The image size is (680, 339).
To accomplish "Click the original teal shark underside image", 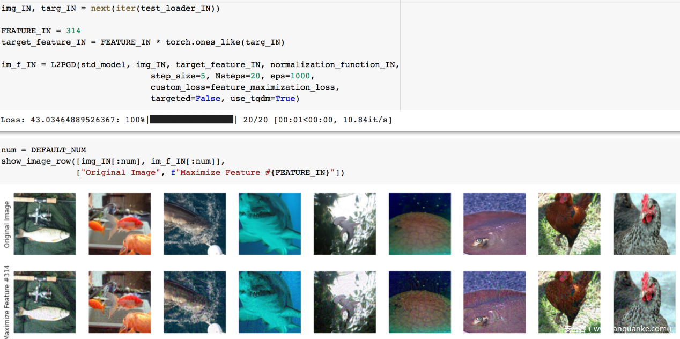I will click(270, 224).
